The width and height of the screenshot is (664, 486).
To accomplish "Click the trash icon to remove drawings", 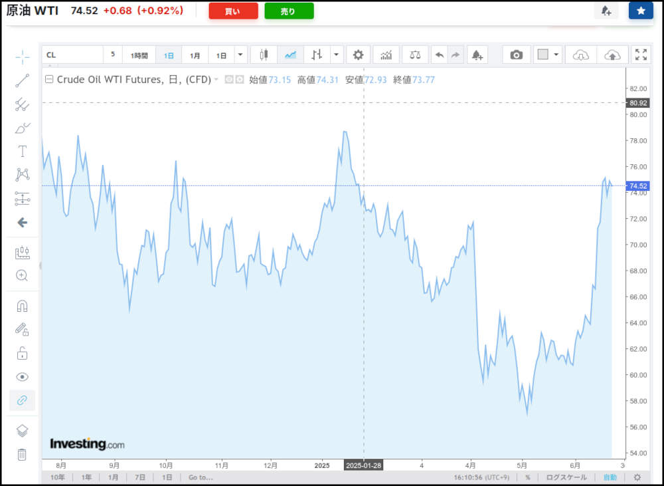I will pos(22,454).
